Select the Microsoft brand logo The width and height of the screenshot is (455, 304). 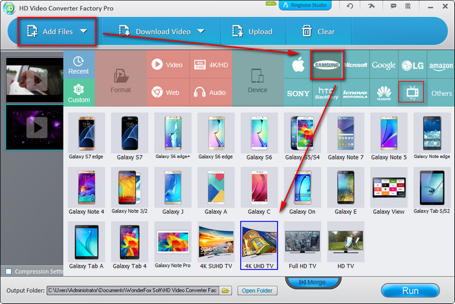pyautogui.click(x=356, y=65)
